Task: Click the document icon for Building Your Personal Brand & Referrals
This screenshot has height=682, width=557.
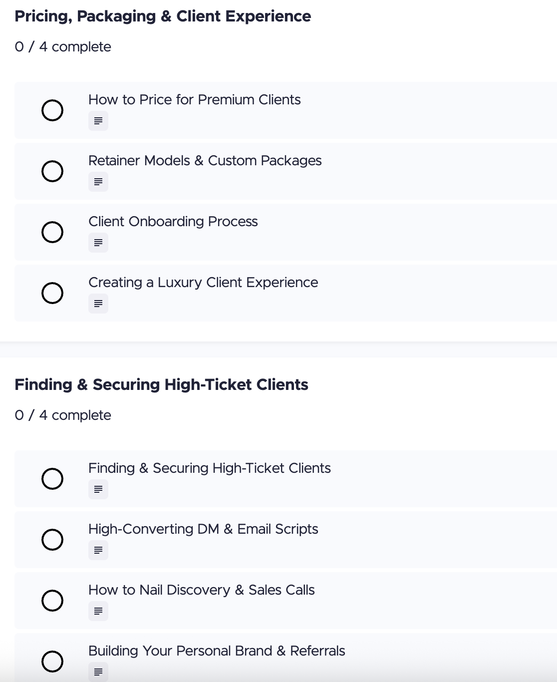Action: pos(98,672)
